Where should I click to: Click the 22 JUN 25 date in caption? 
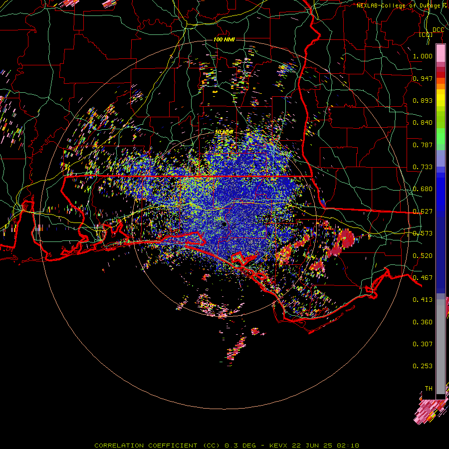(312, 446)
